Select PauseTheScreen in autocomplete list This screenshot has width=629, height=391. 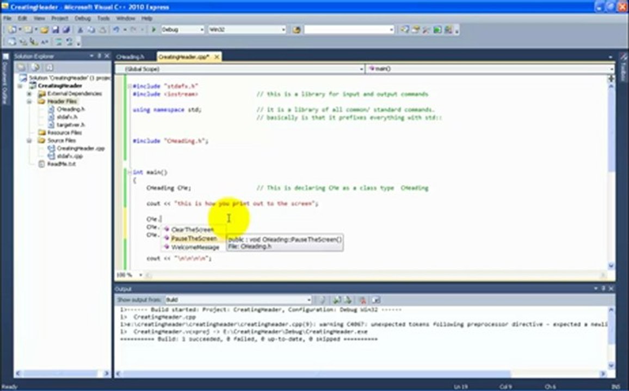pyautogui.click(x=194, y=238)
